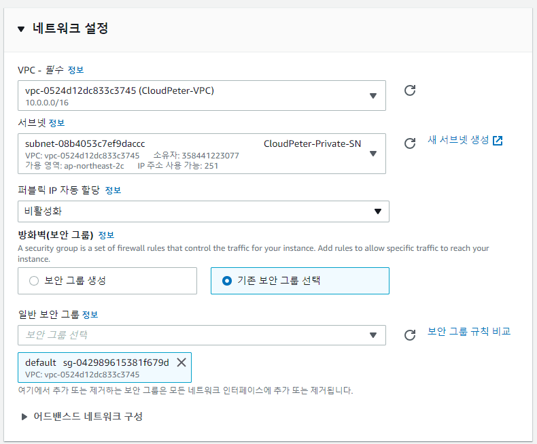Open the 보안 그룹 규칙 비교 link

tap(468, 332)
